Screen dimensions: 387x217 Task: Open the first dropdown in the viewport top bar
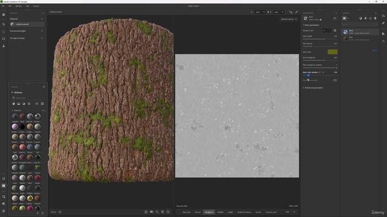(x=260, y=12)
